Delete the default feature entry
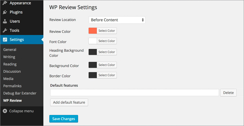Screen dimensions: 244x126 coord(228,93)
